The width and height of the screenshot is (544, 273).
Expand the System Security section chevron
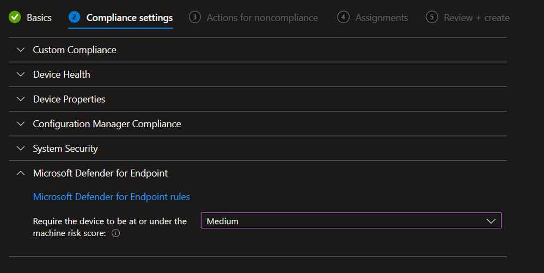tap(21, 148)
